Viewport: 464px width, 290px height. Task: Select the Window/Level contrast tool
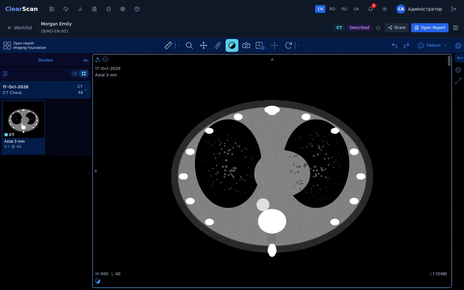pyautogui.click(x=232, y=45)
